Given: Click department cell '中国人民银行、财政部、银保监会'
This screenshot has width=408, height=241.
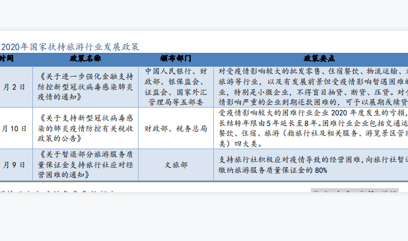Looking at the screenshot, I should [x=176, y=86].
